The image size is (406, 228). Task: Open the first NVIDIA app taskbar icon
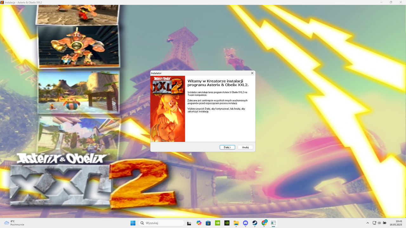[218, 223]
